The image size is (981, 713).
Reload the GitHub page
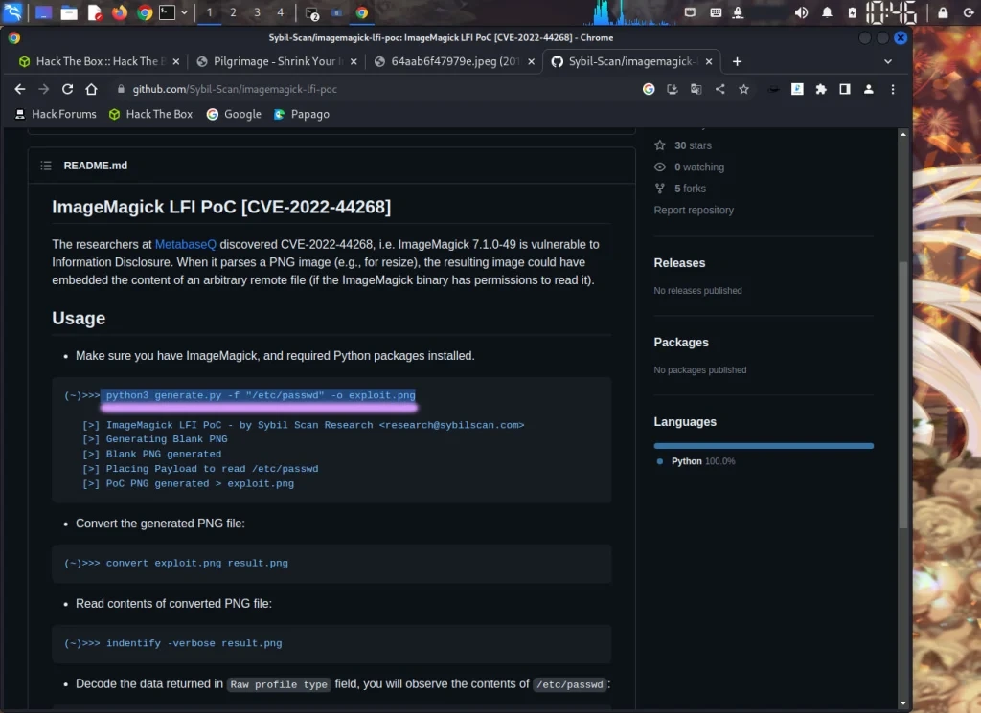click(67, 89)
